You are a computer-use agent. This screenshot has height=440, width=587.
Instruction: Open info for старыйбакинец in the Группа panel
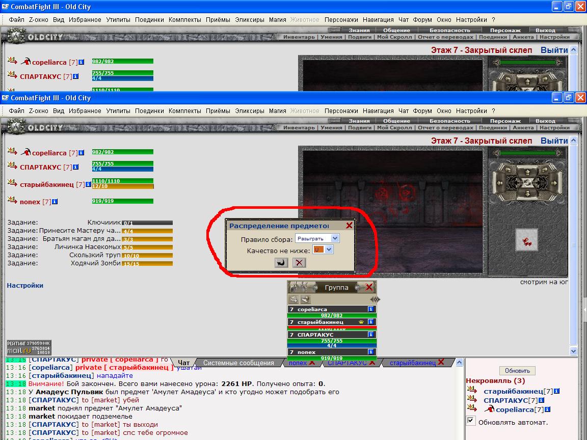click(x=370, y=322)
